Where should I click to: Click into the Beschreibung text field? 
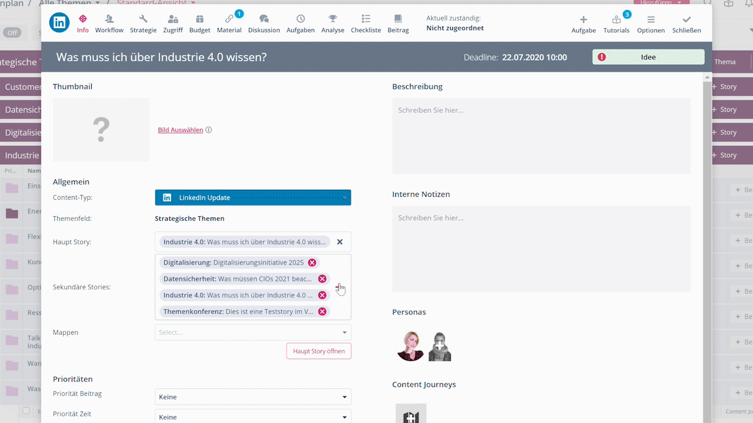click(x=541, y=136)
